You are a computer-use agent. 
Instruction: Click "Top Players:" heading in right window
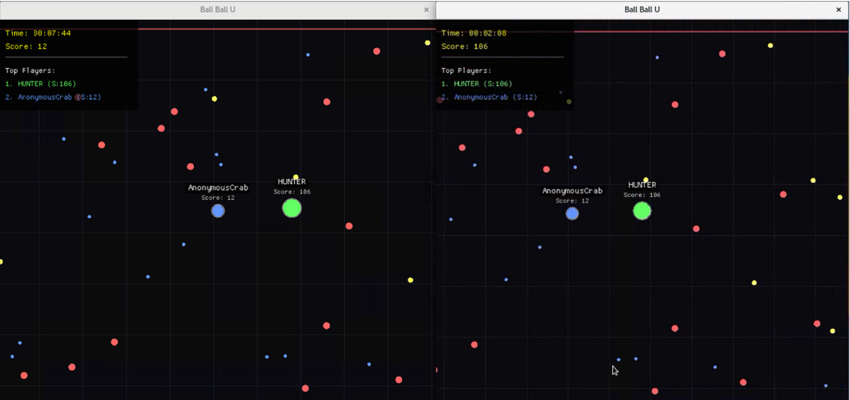[466, 71]
